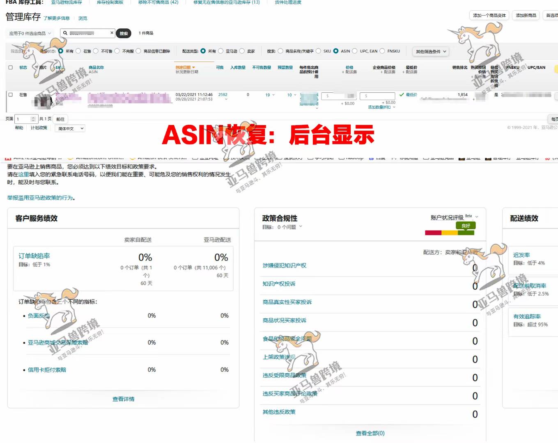Open 其他违反政策 policy link

pos(279,412)
